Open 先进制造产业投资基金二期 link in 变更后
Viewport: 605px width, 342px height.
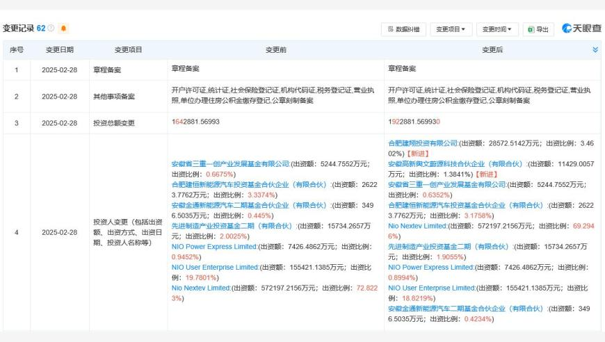point(451,247)
